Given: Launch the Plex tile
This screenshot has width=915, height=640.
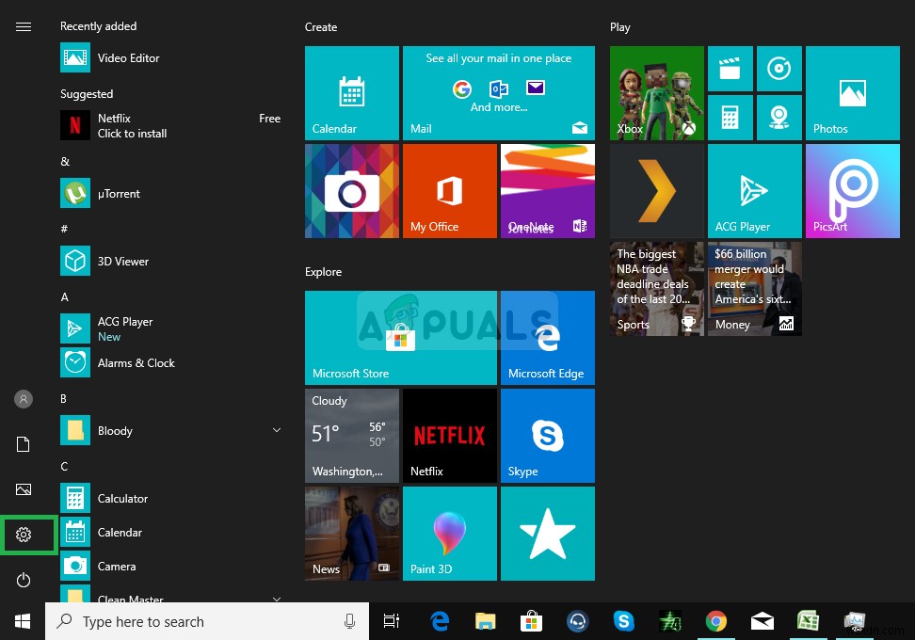Looking at the screenshot, I should pos(656,190).
